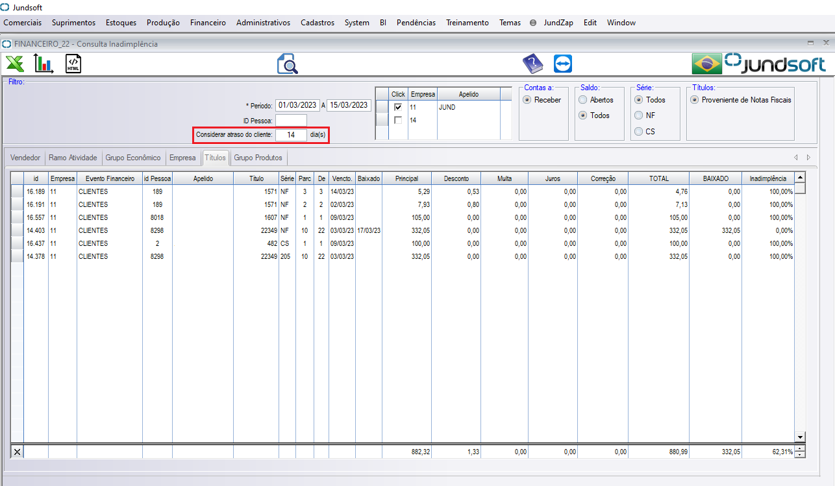
Task: Select row with id 16.437
Action: click(x=402, y=243)
